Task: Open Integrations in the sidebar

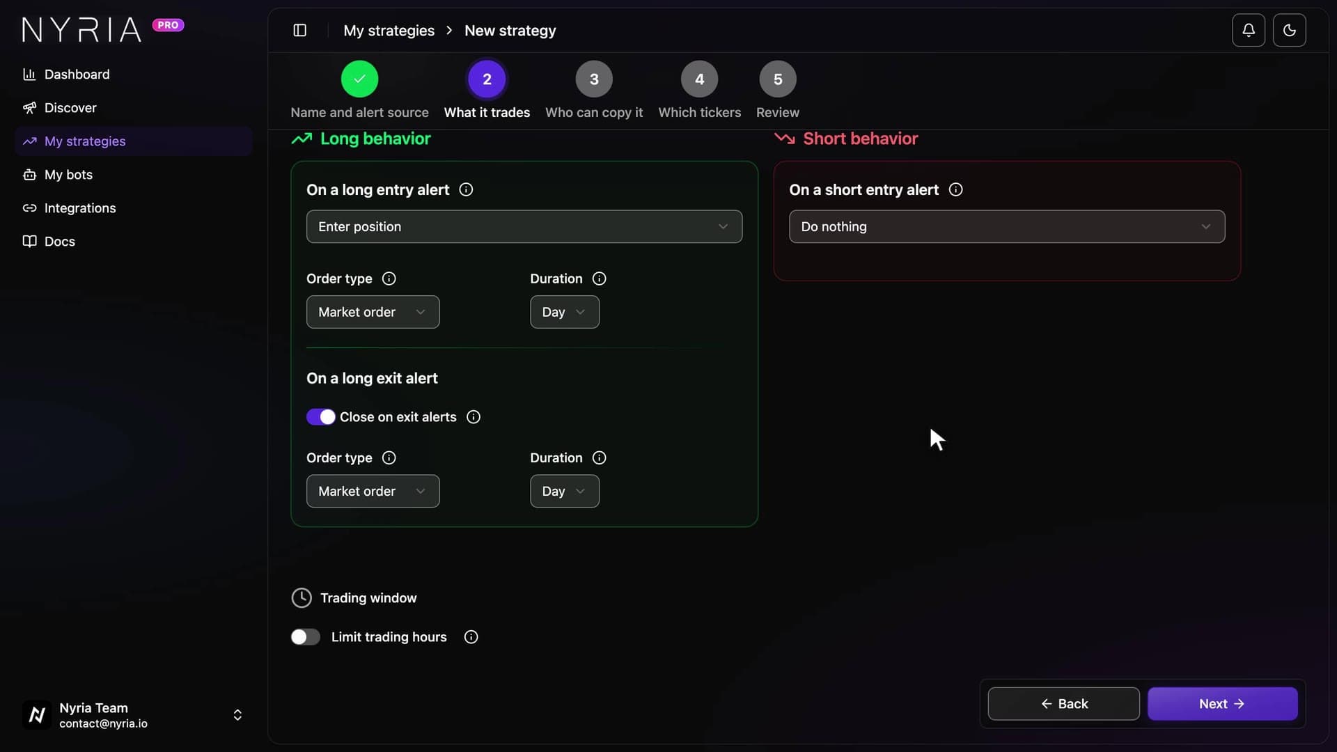Action: click(134, 208)
